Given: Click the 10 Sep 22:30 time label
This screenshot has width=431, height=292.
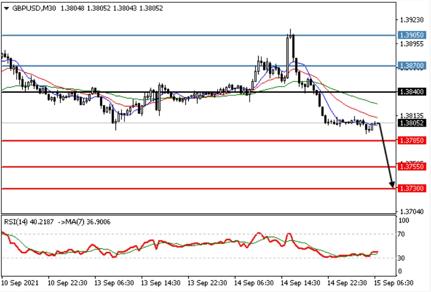Looking at the screenshot, I should pos(68,283).
